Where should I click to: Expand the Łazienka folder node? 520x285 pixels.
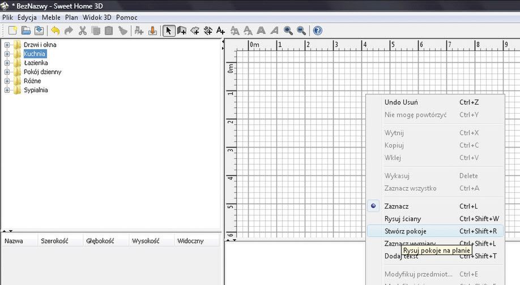point(7,63)
